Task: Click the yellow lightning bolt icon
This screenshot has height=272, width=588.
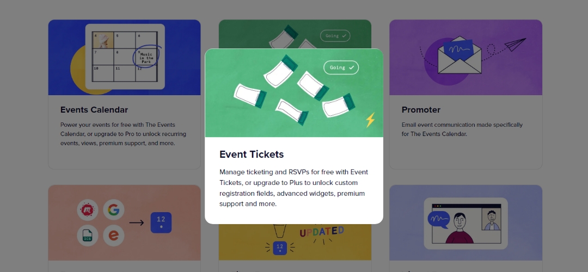Action: [370, 120]
